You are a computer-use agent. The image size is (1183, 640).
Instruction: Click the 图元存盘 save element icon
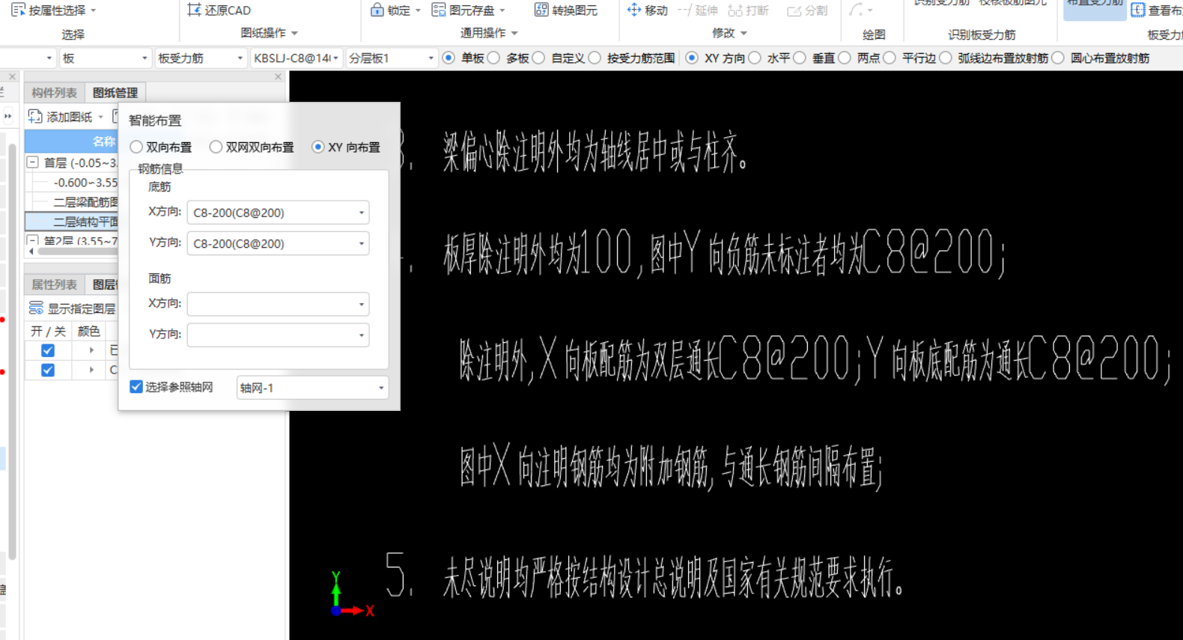point(439,10)
